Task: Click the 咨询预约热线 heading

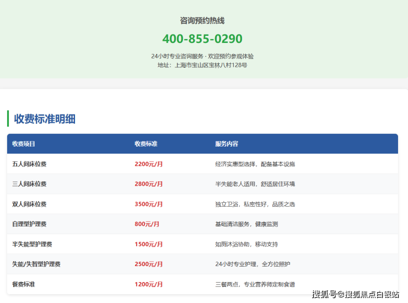Action: (202, 21)
